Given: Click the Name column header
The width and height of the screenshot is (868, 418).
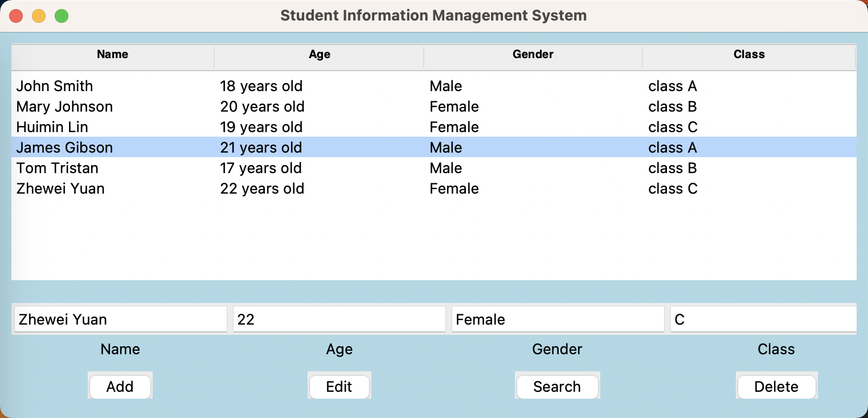Looking at the screenshot, I should 112,54.
